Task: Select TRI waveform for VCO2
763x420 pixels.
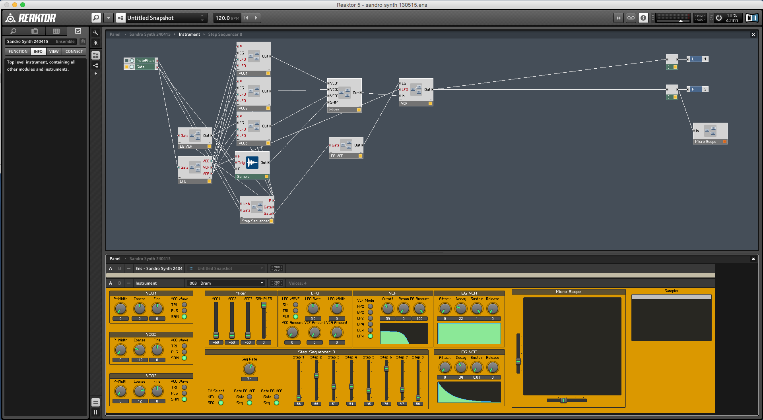Action: tap(184, 387)
